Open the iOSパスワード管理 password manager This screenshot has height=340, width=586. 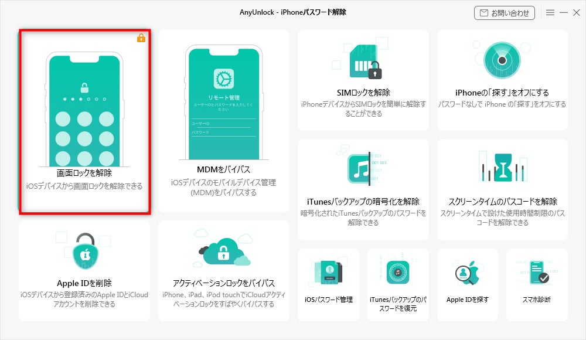click(328, 284)
